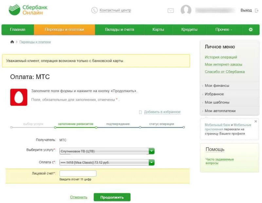Click the статус операции step label

tap(161, 124)
